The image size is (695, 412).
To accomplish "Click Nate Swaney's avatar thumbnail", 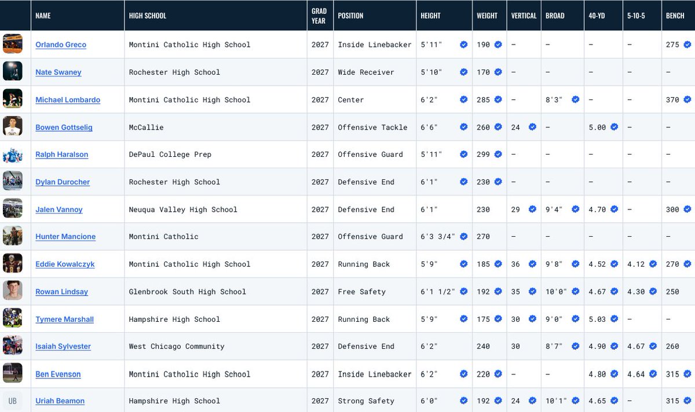I will click(13, 71).
